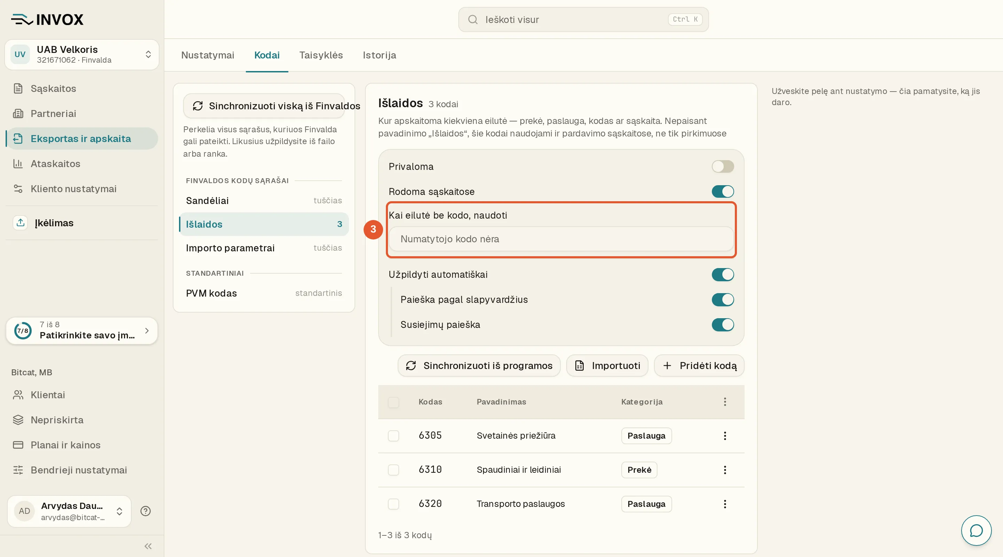
Task: Toggle Paieška pagal slapyvardžius off
Action: pos(723,300)
